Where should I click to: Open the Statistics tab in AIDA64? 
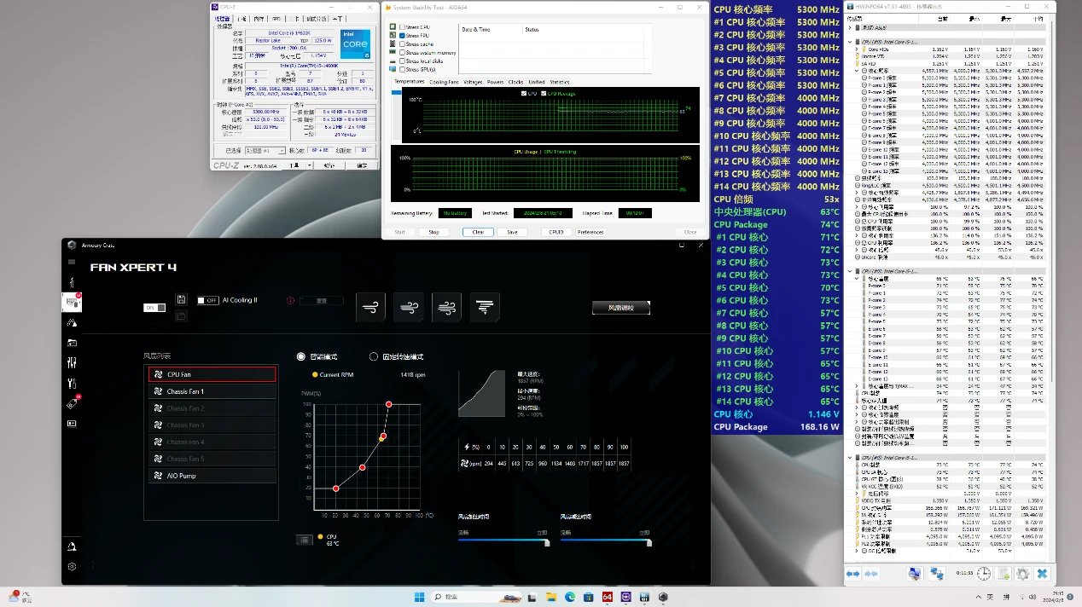[559, 82]
